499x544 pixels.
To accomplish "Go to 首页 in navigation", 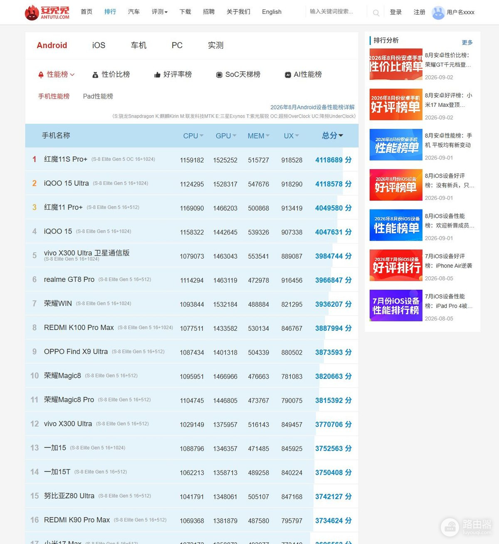I will [86, 12].
